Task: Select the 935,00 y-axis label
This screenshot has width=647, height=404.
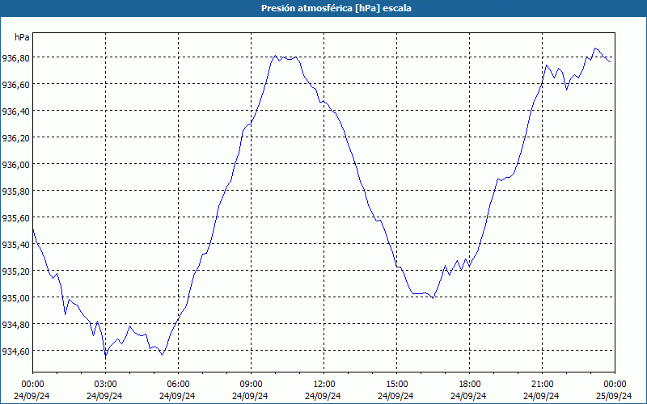Action: [x=15, y=298]
